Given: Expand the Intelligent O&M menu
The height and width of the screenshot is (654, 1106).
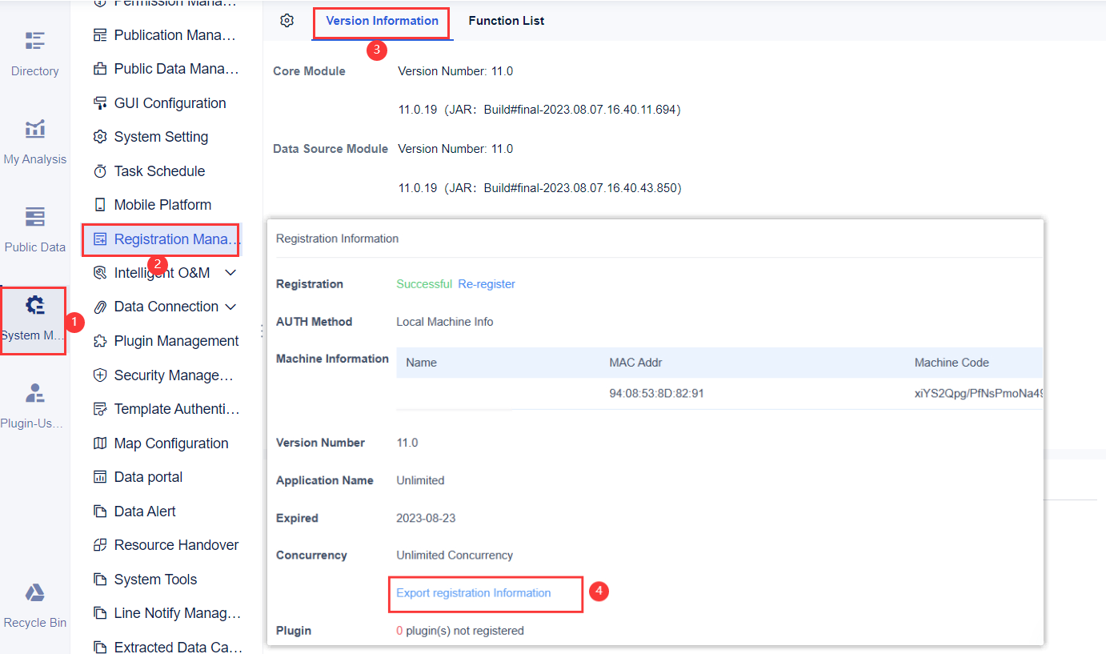Looking at the screenshot, I should (x=230, y=272).
